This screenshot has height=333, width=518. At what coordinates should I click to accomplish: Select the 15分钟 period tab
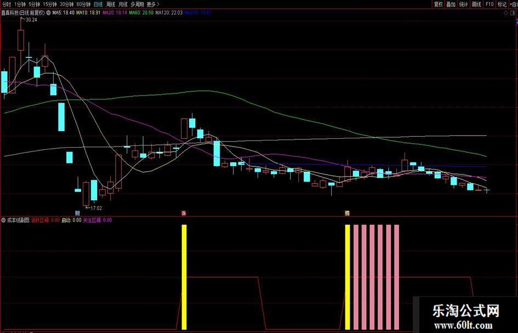click(x=49, y=4)
